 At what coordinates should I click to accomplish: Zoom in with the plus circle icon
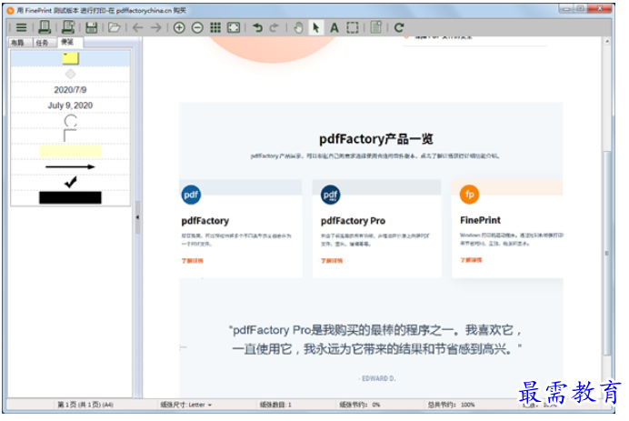(179, 27)
